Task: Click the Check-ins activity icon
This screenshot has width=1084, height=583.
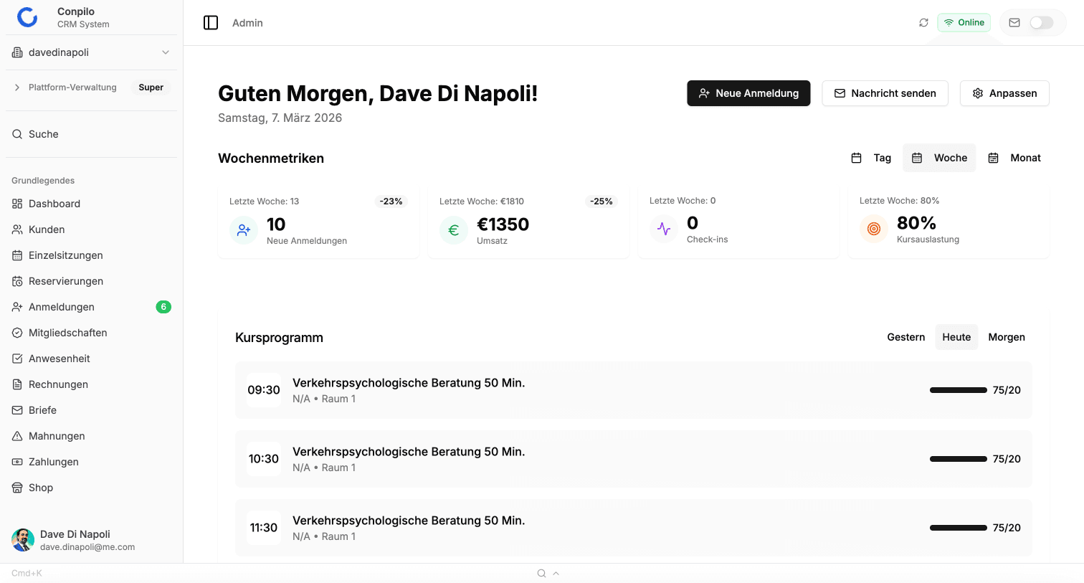Action: (664, 229)
